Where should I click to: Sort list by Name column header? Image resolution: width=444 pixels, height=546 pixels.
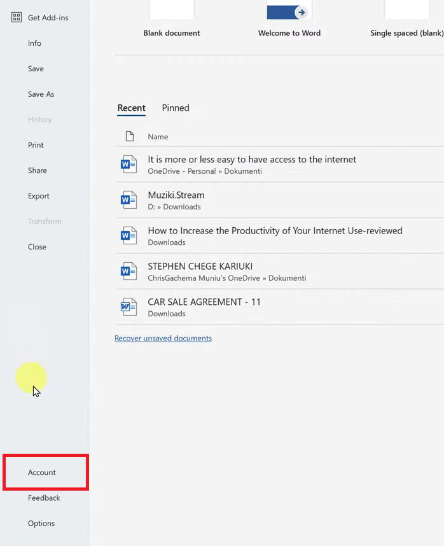coord(158,137)
